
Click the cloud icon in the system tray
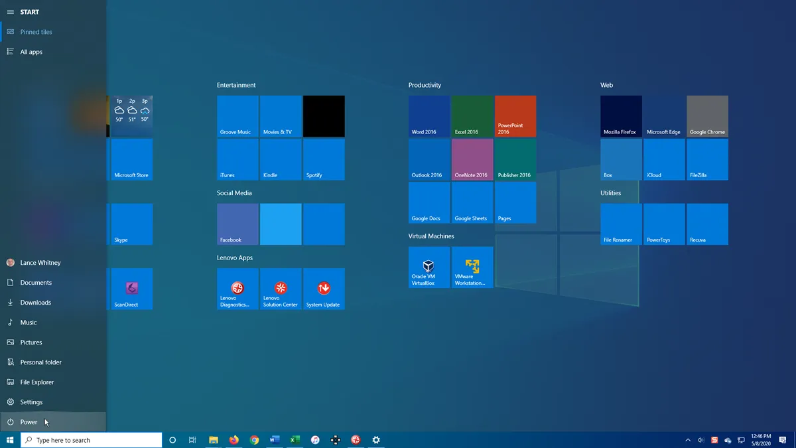(x=728, y=440)
